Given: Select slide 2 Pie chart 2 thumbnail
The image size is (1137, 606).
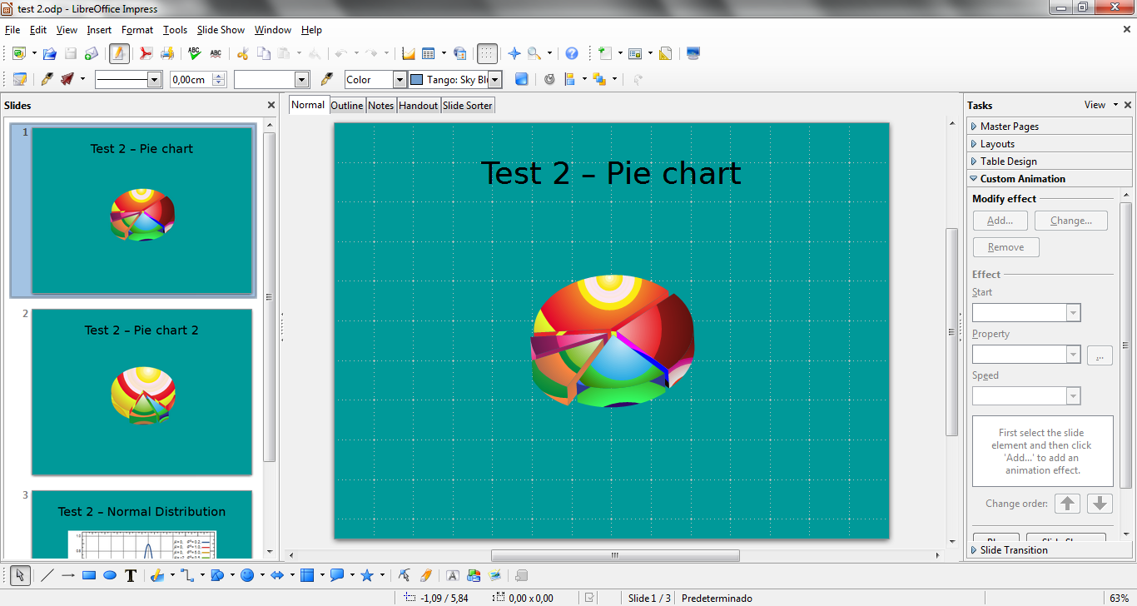Looking at the screenshot, I should tap(142, 391).
